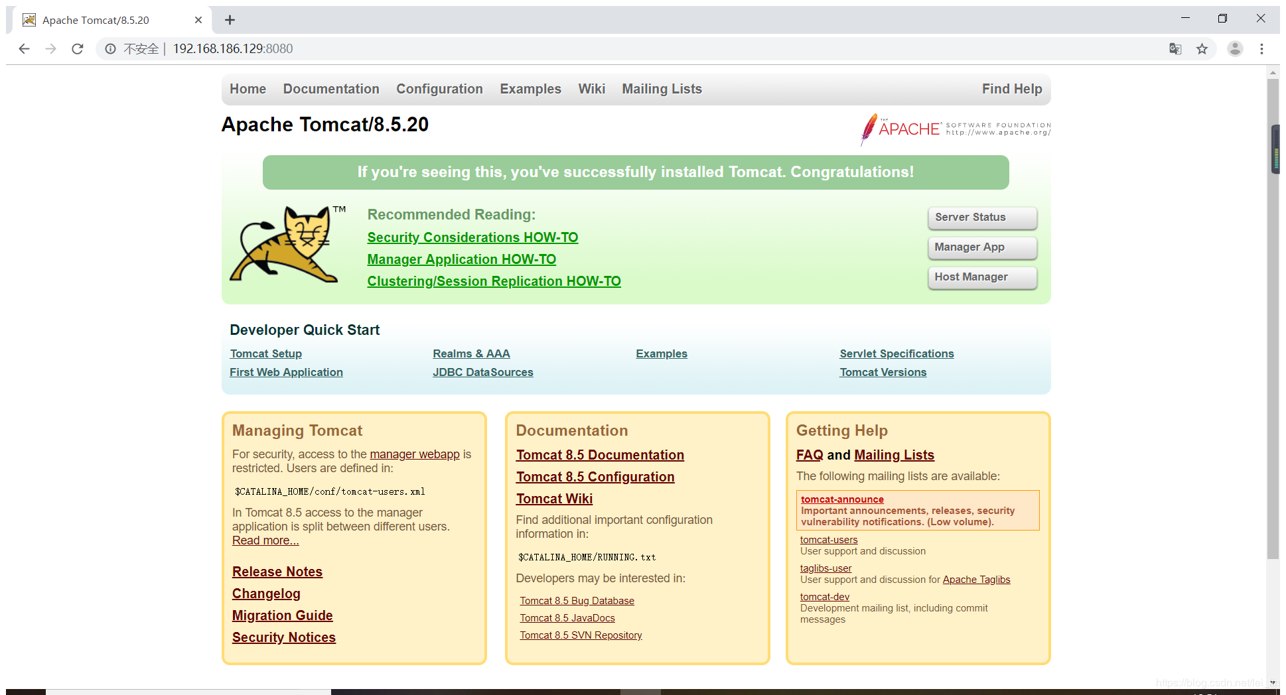The width and height of the screenshot is (1286, 695).
Task: Reload the Tomcat page
Action: 78,48
